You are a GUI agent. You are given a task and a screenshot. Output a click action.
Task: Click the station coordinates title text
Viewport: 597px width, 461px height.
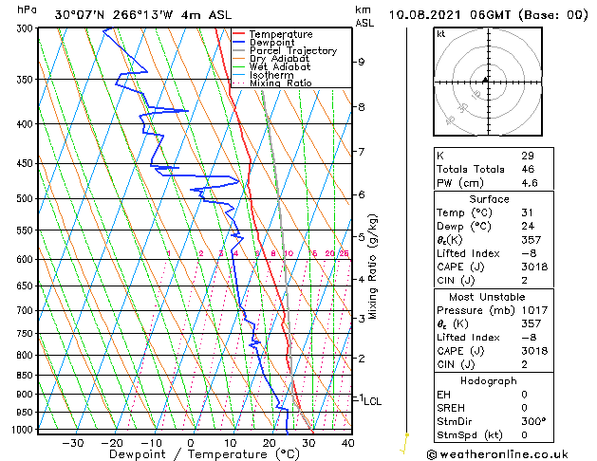click(143, 15)
